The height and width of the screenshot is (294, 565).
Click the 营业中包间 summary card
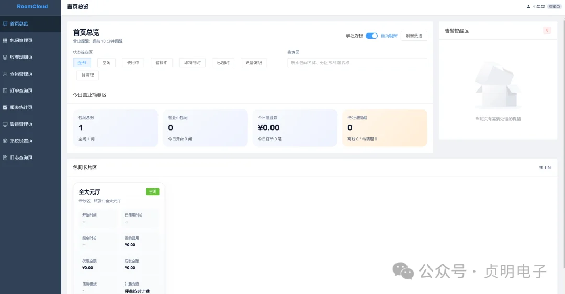tap(206, 128)
